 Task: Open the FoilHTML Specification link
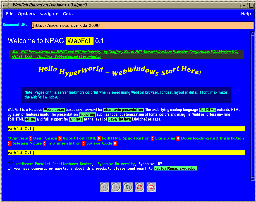pos(126,138)
